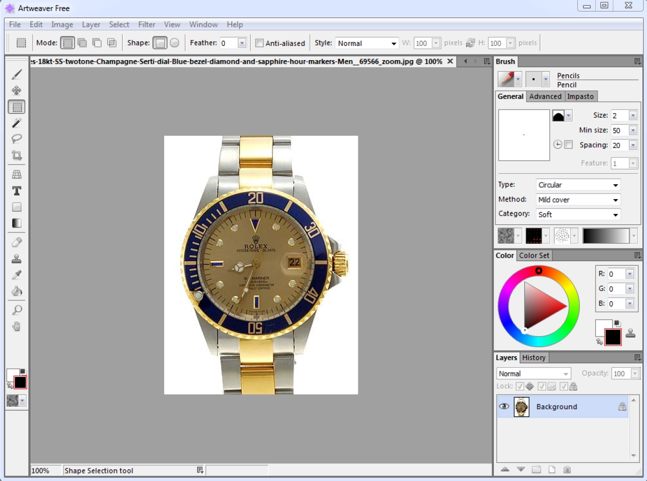Screen dimensions: 647x481
Task: Select the Move tool
Action: coord(17,90)
